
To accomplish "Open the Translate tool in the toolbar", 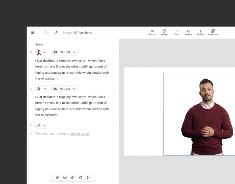I will coord(213,32).
